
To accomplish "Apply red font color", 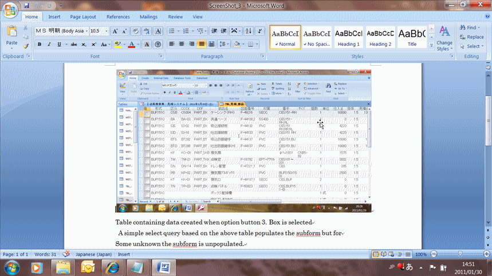I will 132,45.
